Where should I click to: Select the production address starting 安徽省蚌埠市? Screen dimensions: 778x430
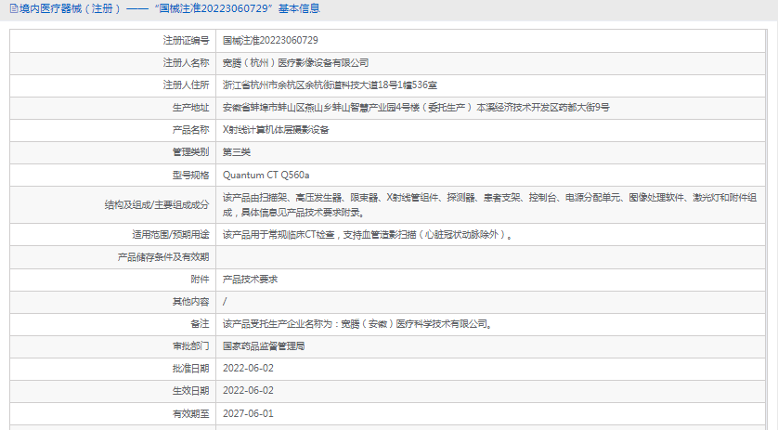click(x=416, y=108)
